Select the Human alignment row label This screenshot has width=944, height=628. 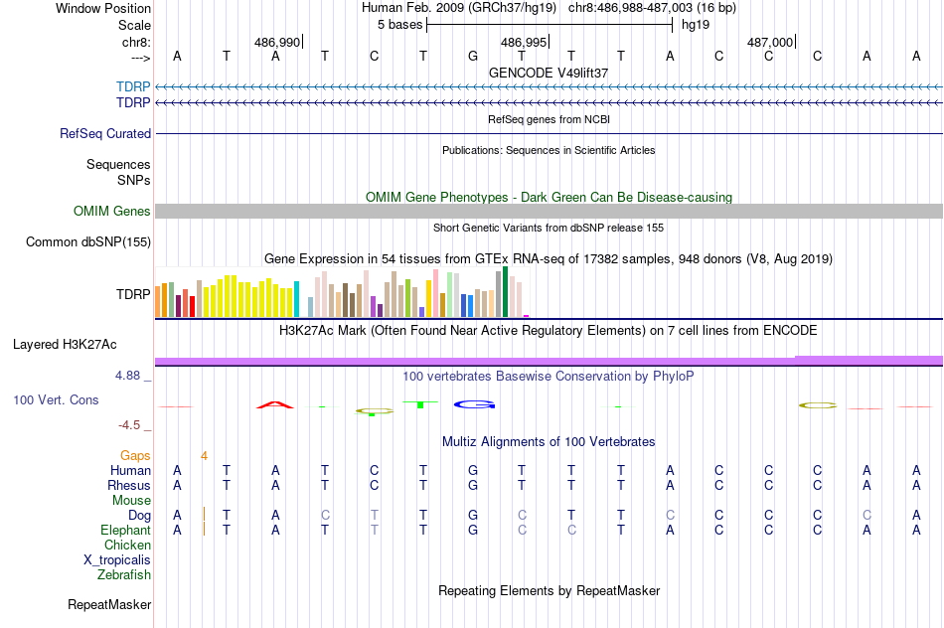click(130, 471)
